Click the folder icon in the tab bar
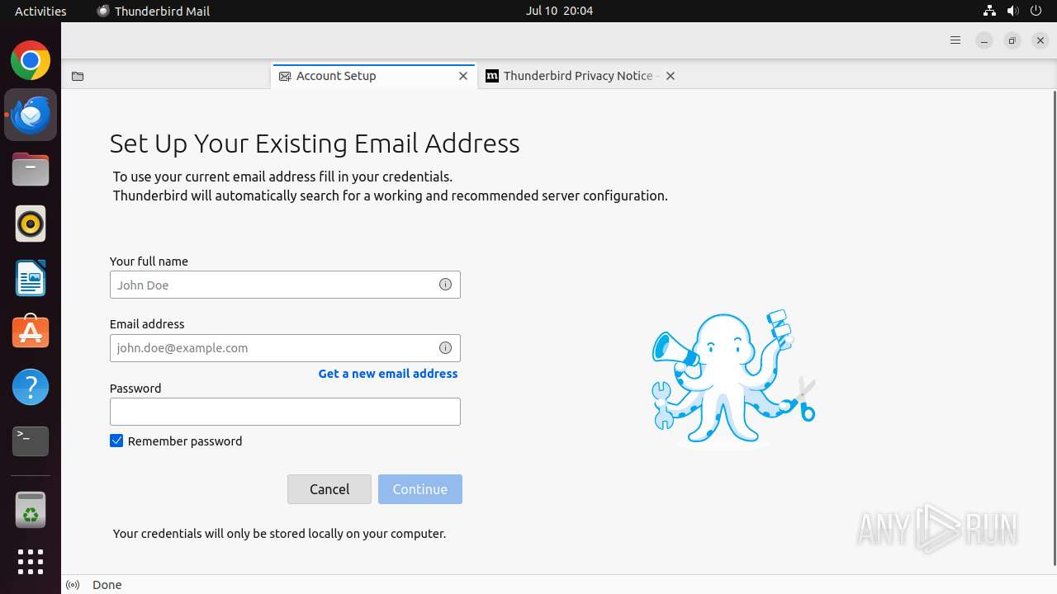 click(x=78, y=76)
